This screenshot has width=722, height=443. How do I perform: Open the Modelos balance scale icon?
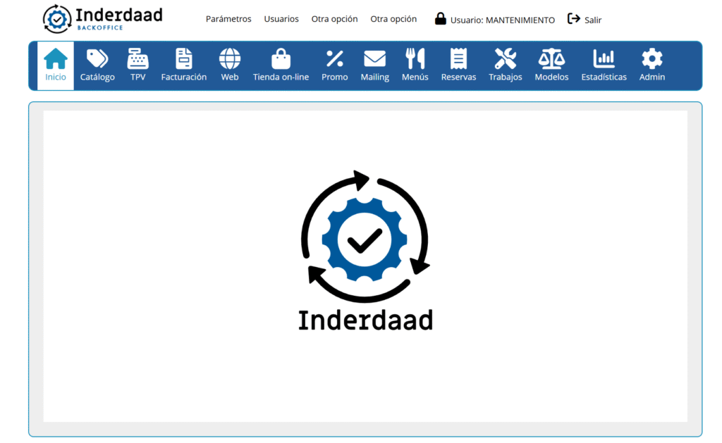(x=551, y=59)
